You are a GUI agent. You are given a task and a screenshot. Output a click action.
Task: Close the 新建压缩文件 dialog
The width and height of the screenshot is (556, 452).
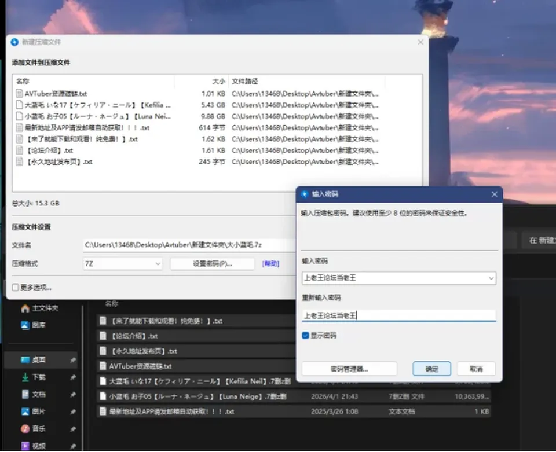(420, 42)
